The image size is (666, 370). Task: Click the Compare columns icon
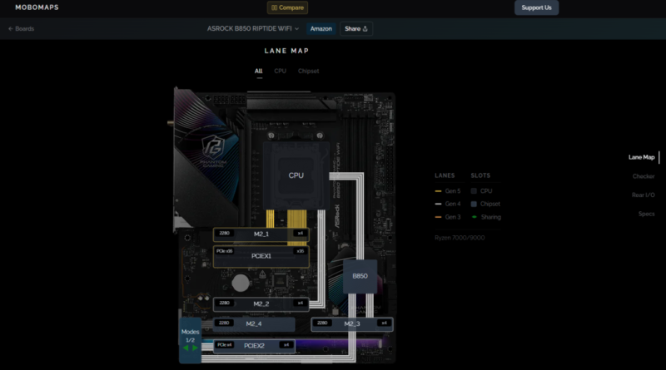click(275, 7)
